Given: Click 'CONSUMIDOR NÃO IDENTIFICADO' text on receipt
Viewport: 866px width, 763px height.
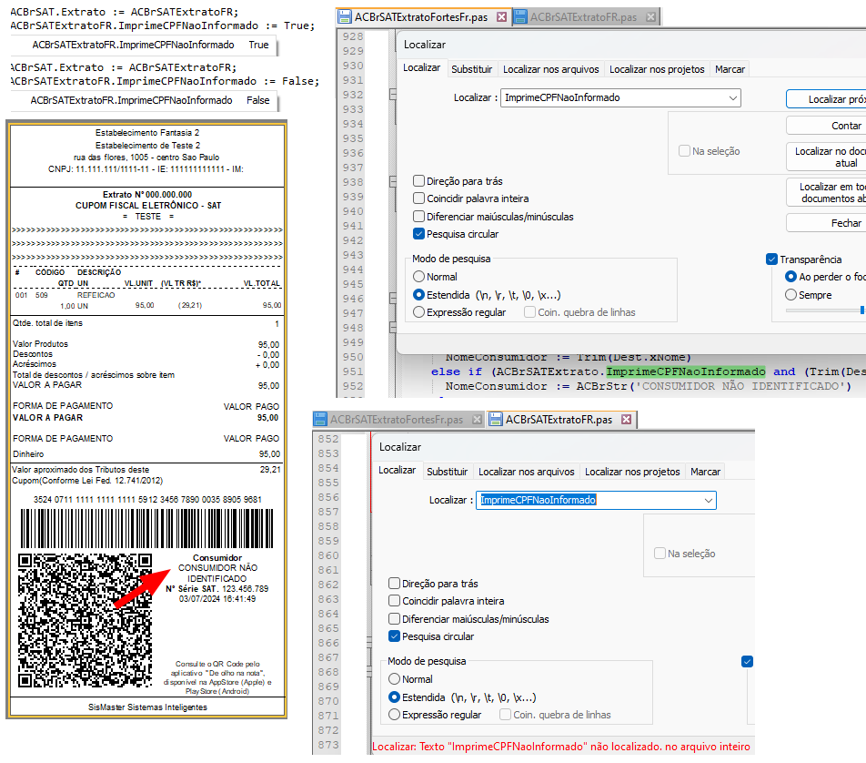Looking at the screenshot, I should [x=217, y=573].
